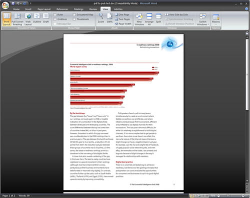Click the zoom slider in status bar
This screenshot has height=198, width=250.
pyautogui.click(x=231, y=195)
